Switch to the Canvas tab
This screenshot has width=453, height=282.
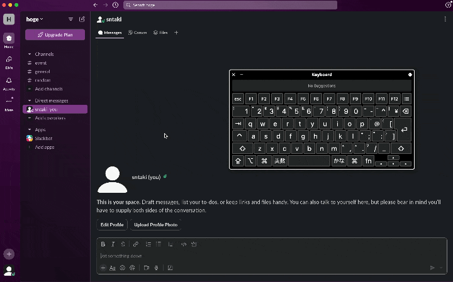click(x=138, y=33)
